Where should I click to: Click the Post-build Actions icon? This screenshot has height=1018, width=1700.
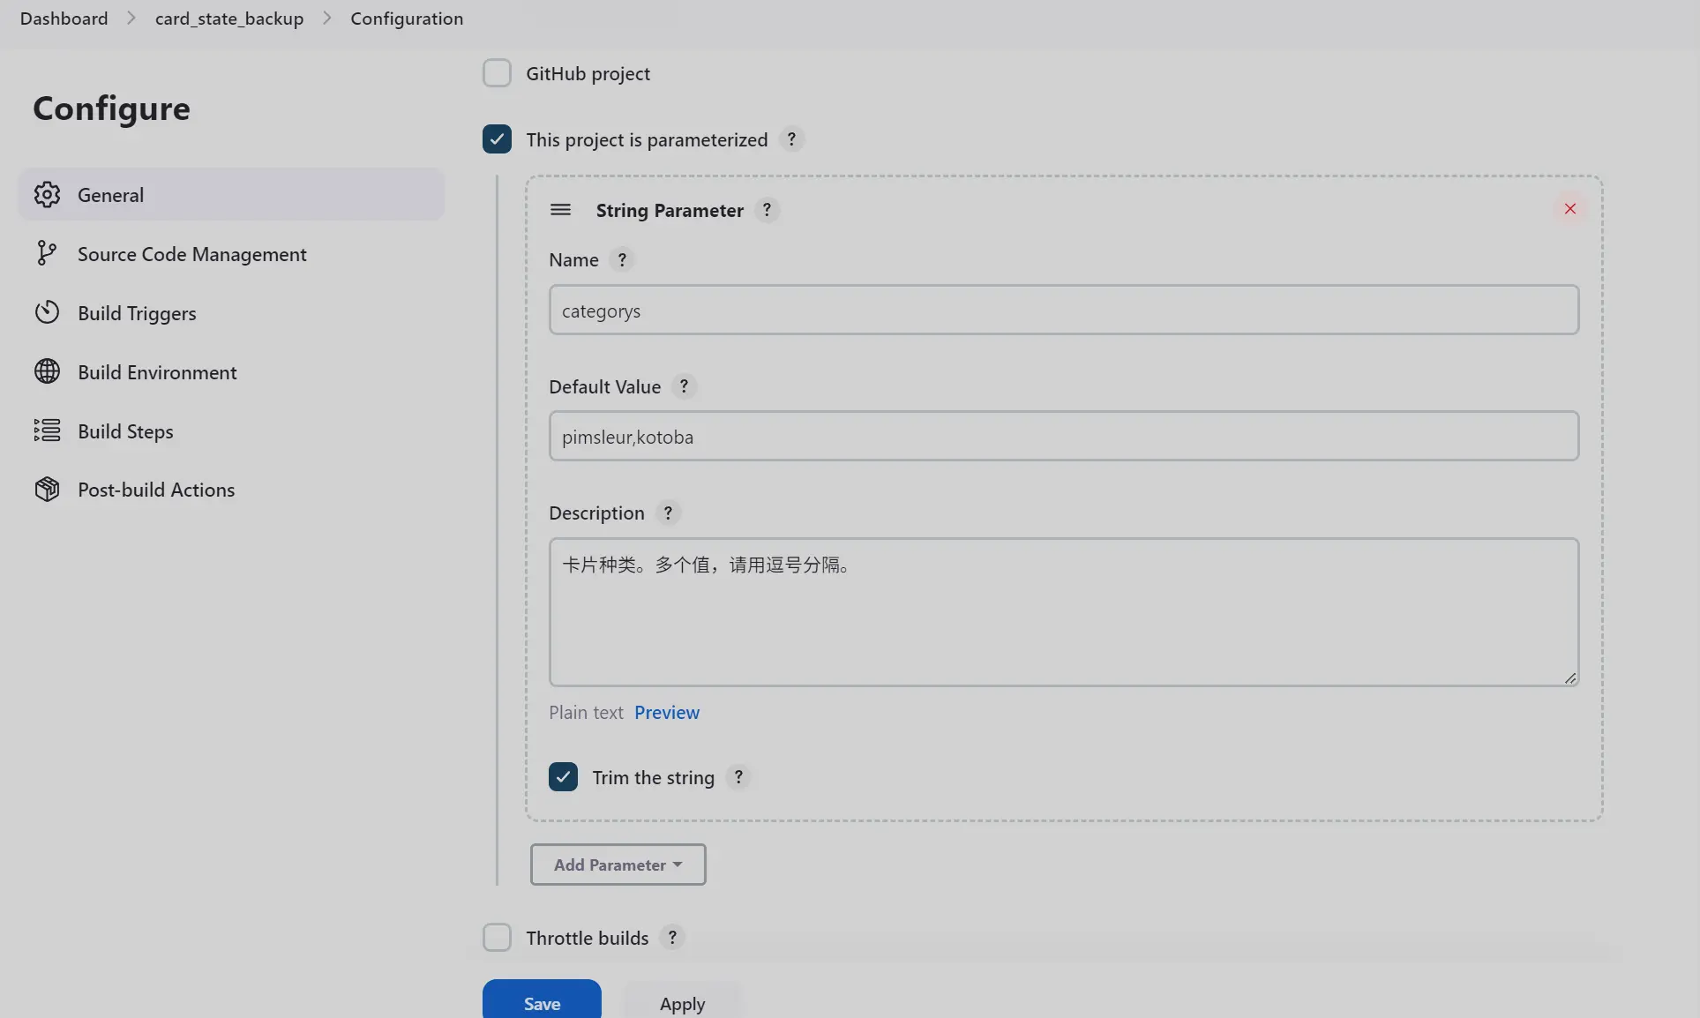pos(48,490)
